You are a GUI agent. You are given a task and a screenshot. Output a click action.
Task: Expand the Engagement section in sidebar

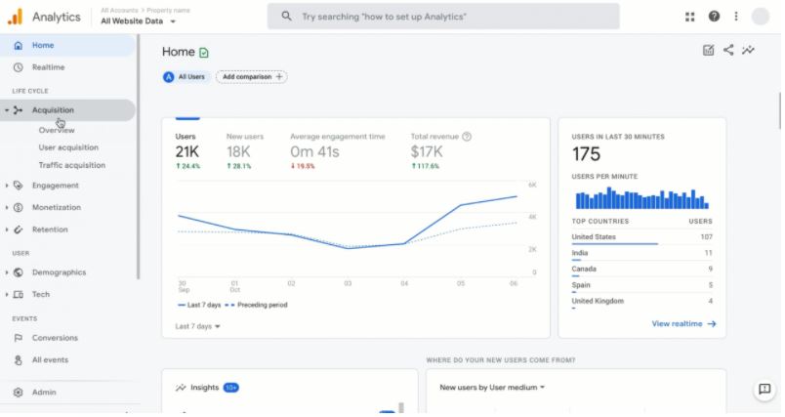click(55, 186)
